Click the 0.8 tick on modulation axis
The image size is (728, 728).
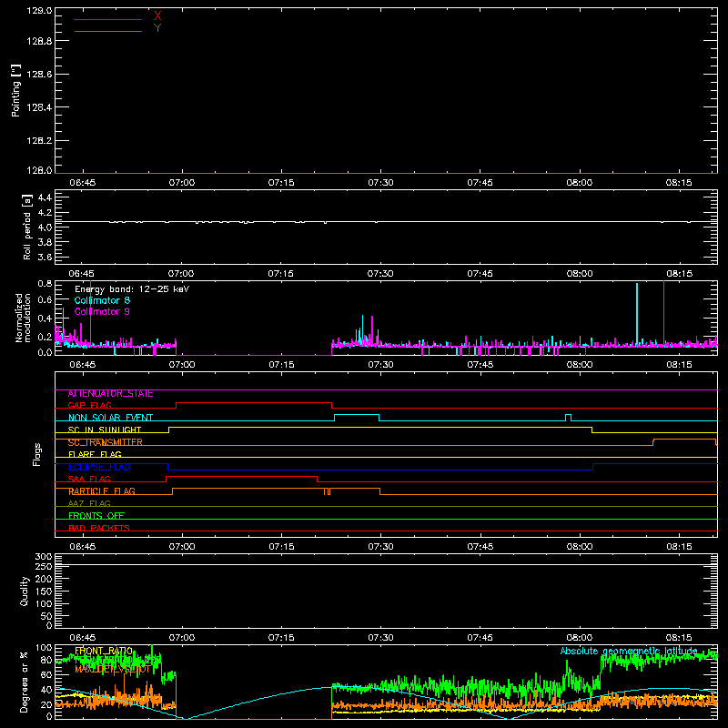click(45, 284)
